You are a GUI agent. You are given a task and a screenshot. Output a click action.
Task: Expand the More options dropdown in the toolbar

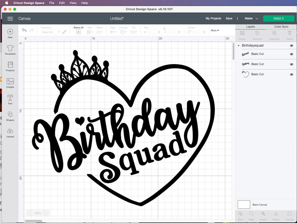(214, 30)
